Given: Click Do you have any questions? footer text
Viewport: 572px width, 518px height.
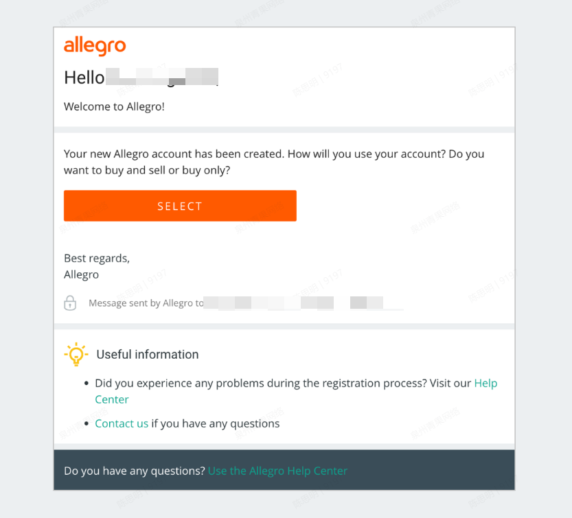Looking at the screenshot, I should click(x=134, y=471).
